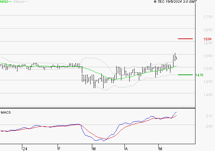The width and height of the screenshot is (215, 151).
Task: Click the MACD panel label
Action: click(x=6, y=113)
